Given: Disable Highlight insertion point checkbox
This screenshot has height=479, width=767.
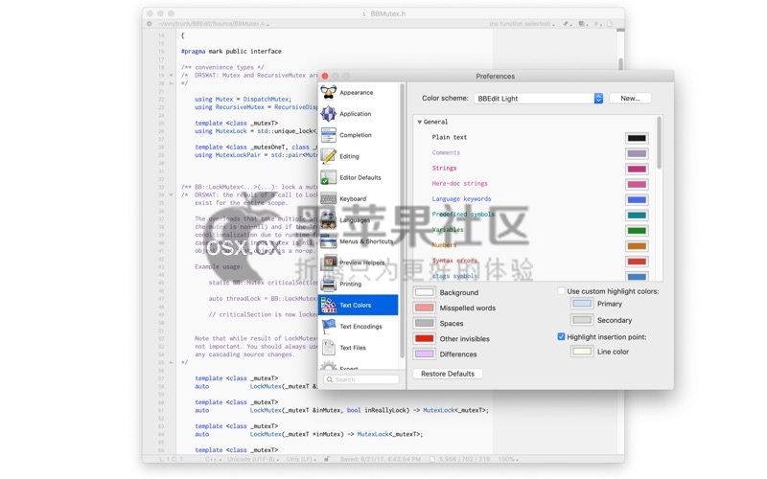Looking at the screenshot, I should pyautogui.click(x=561, y=337).
